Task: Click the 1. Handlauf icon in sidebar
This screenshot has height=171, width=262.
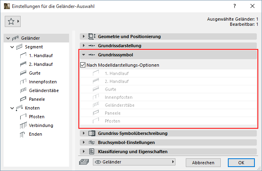Action: click(x=23, y=56)
